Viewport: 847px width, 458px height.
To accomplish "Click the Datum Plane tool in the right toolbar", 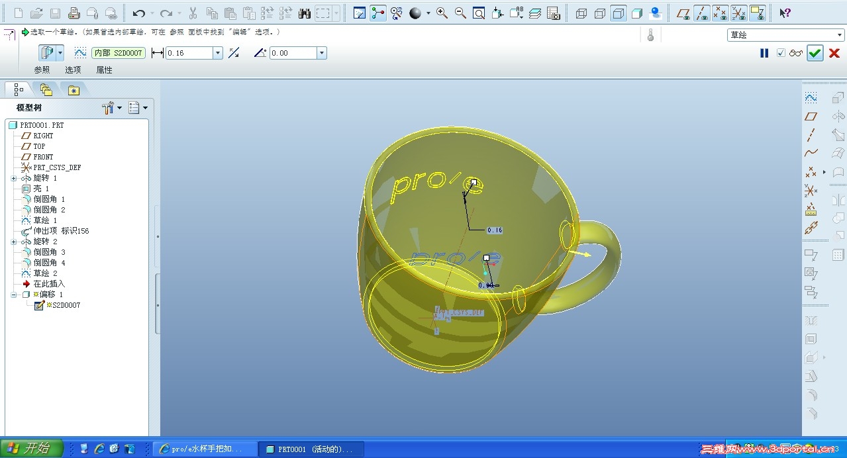I will tap(811, 116).
